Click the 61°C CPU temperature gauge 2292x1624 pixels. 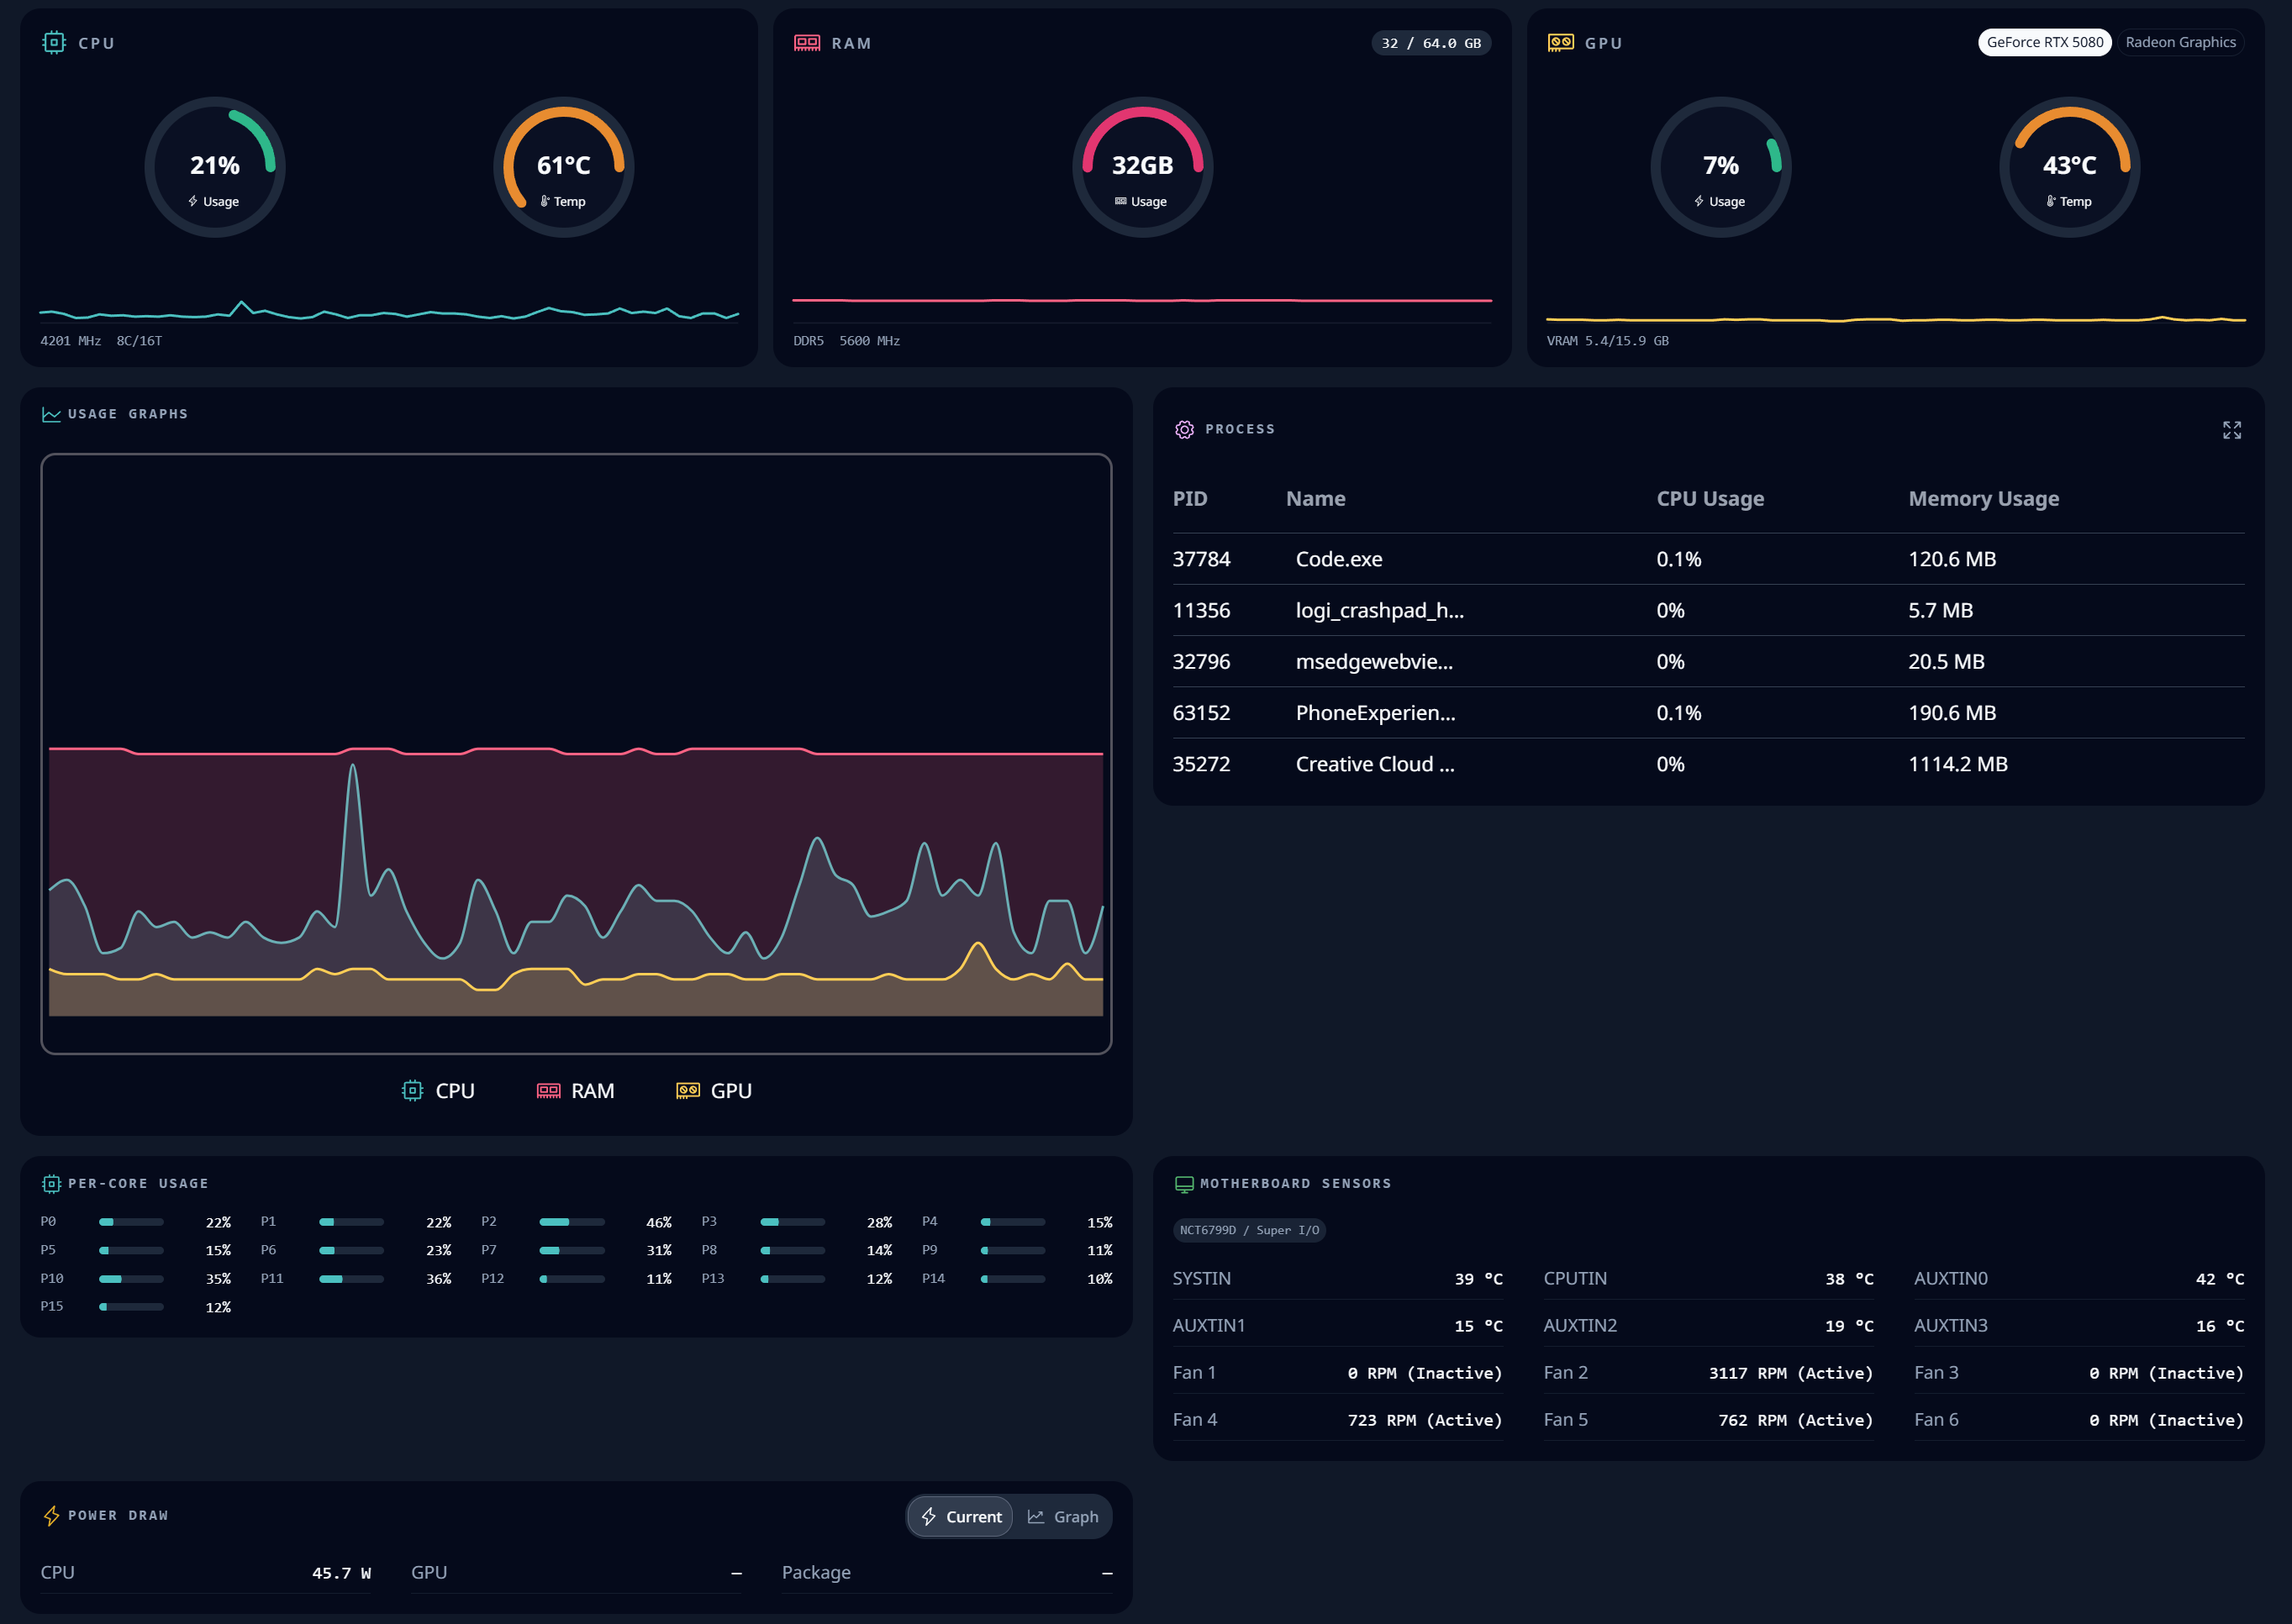pyautogui.click(x=563, y=167)
